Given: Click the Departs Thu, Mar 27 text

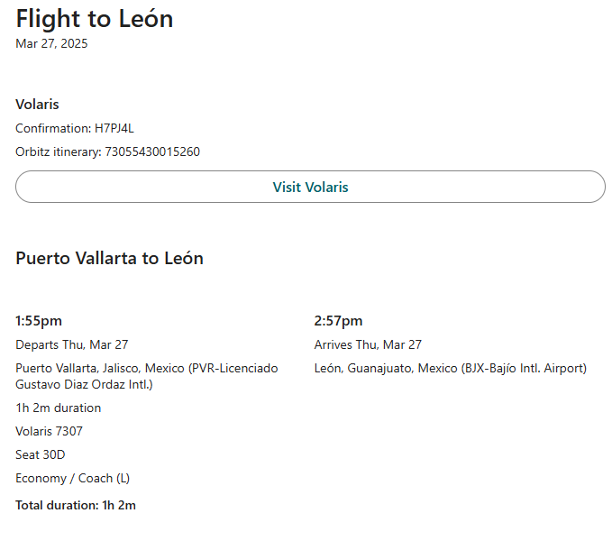Looking at the screenshot, I should (x=72, y=344).
